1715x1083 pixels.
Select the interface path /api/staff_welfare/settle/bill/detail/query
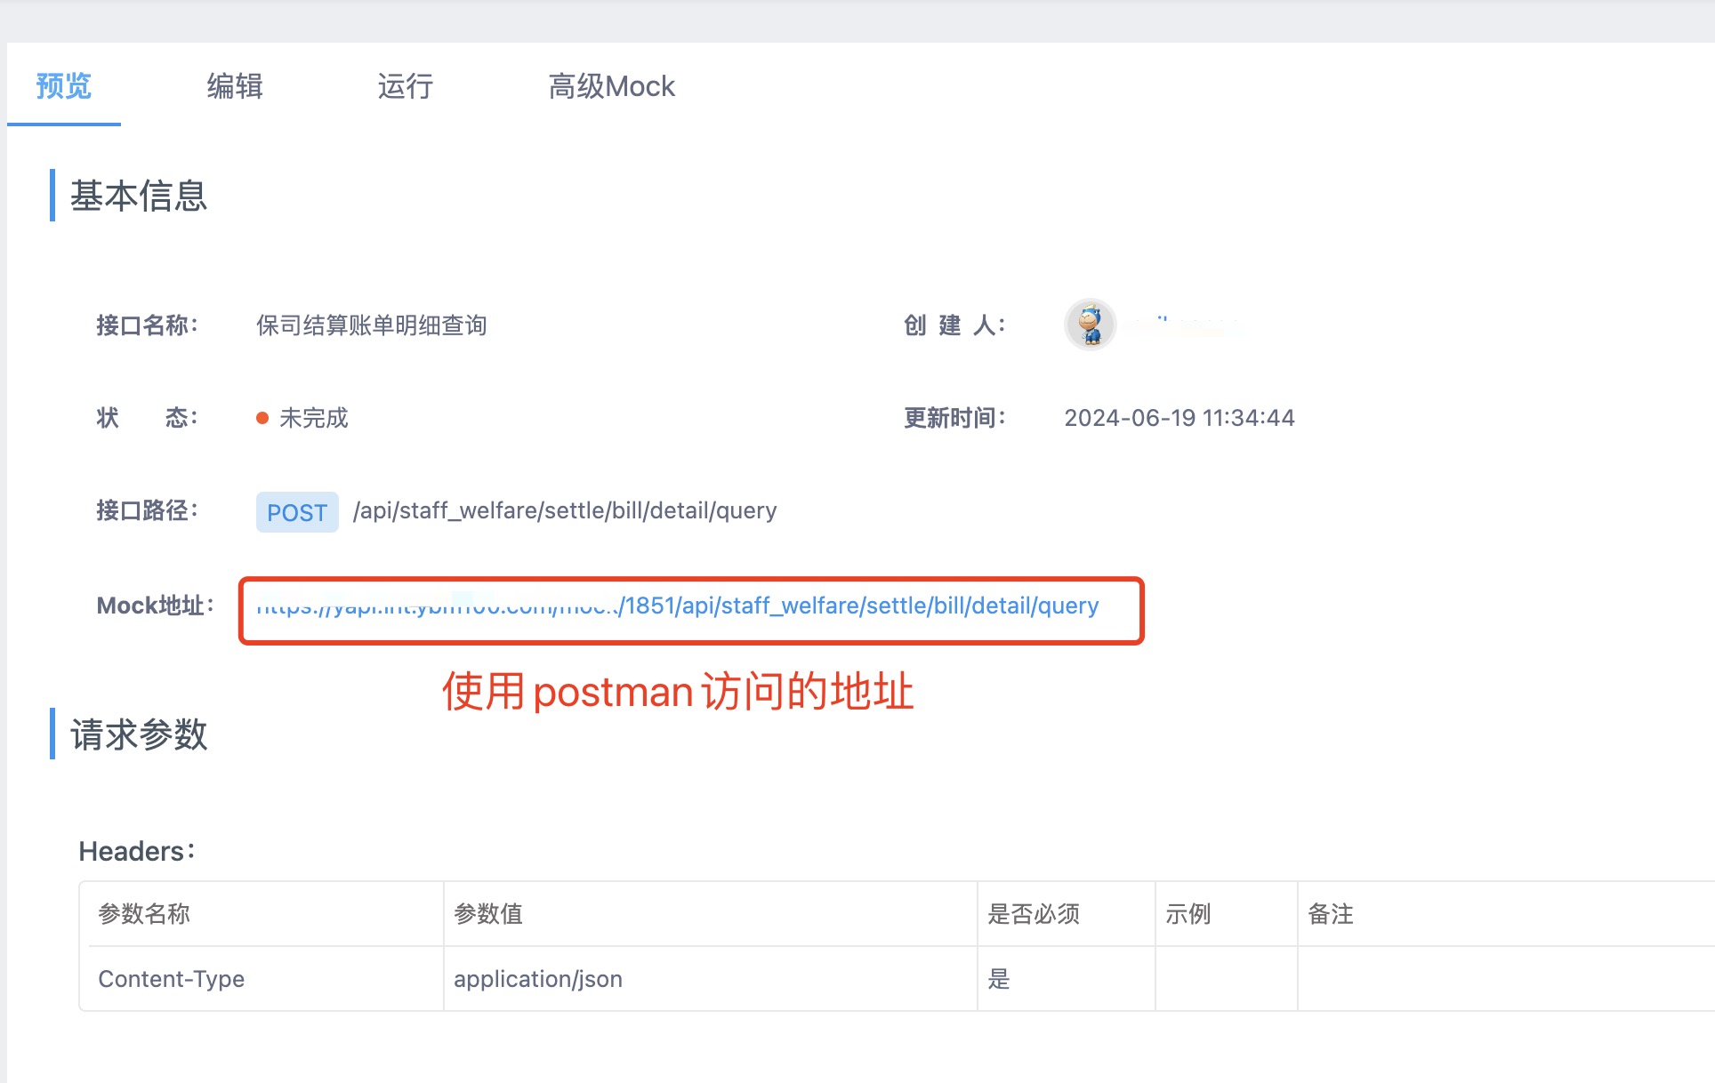pyautogui.click(x=565, y=510)
